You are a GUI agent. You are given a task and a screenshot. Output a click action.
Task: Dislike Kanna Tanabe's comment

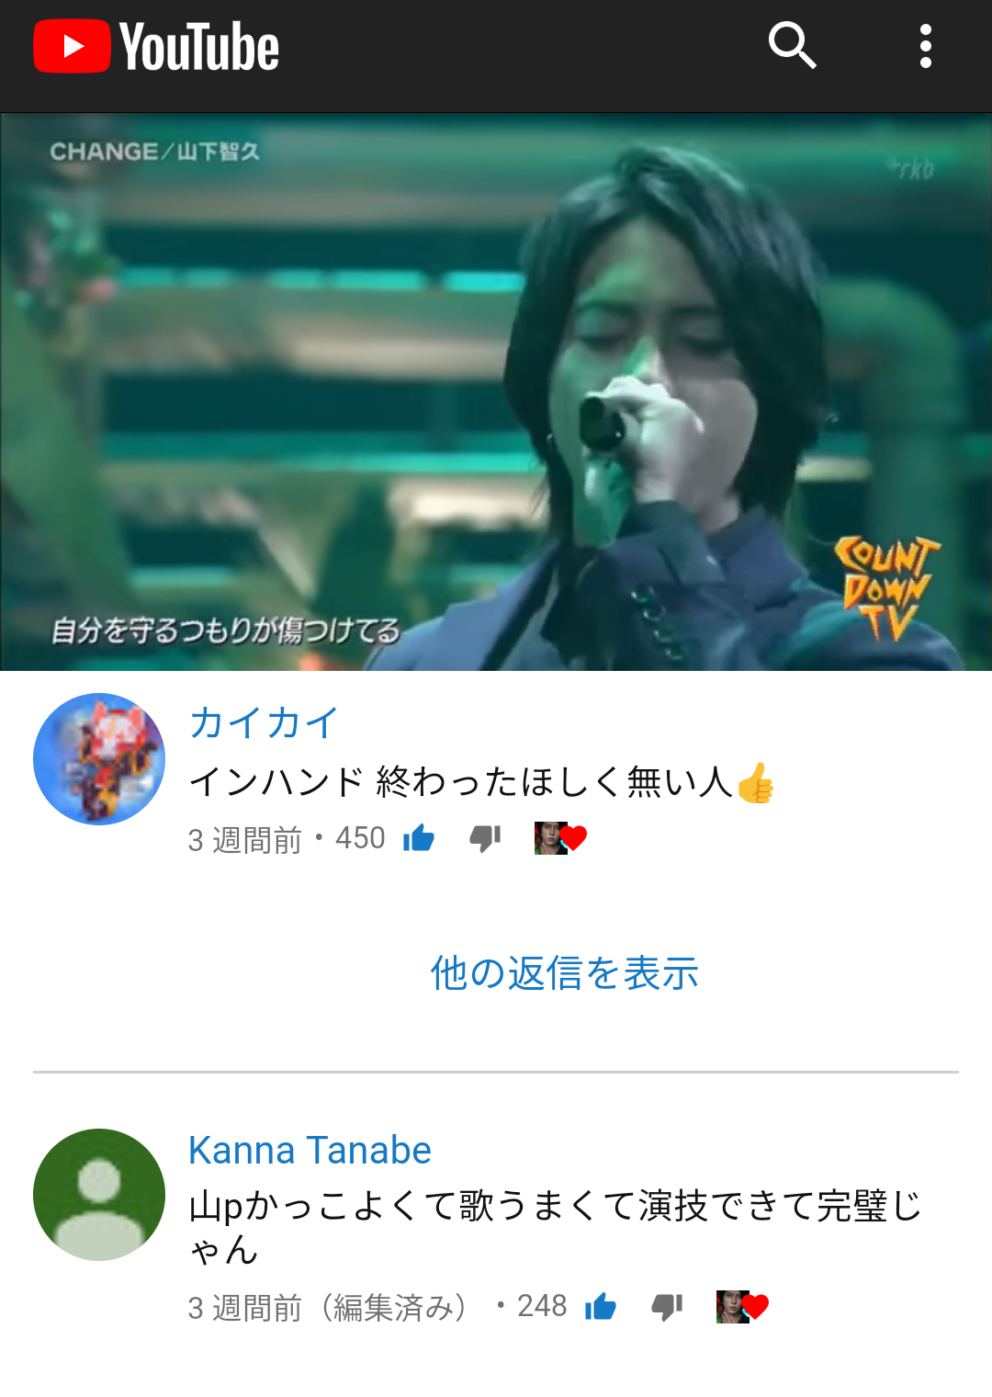point(668,1306)
